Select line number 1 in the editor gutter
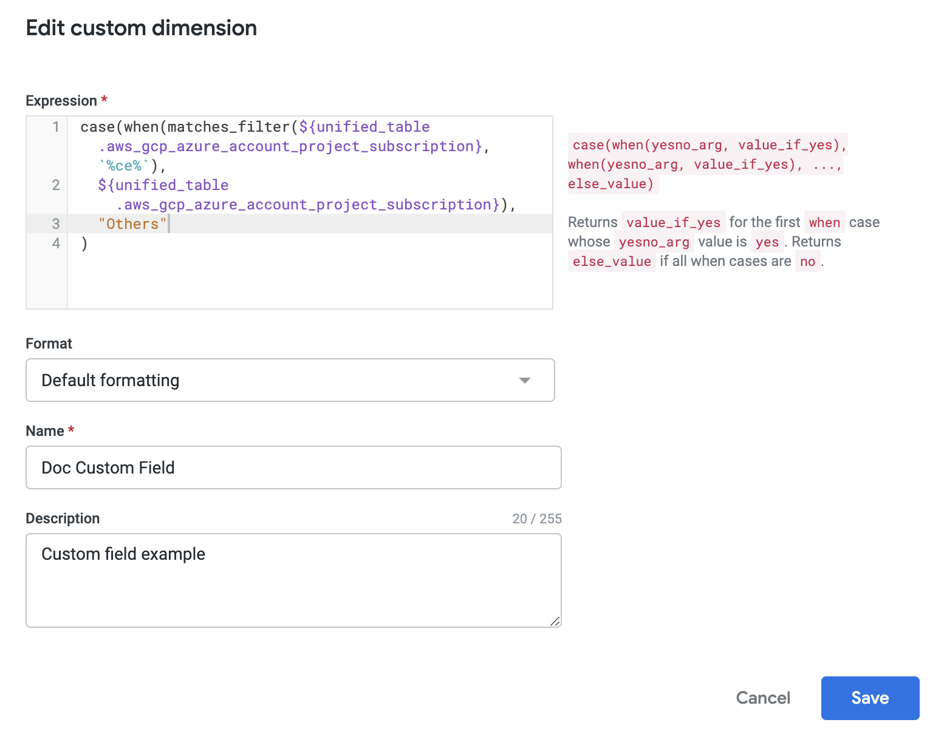 pos(56,127)
